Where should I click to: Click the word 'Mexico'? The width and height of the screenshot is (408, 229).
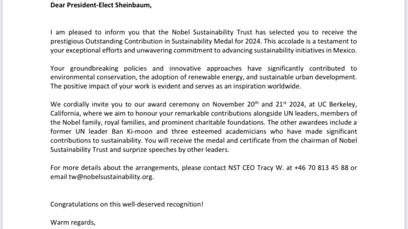coord(344,50)
